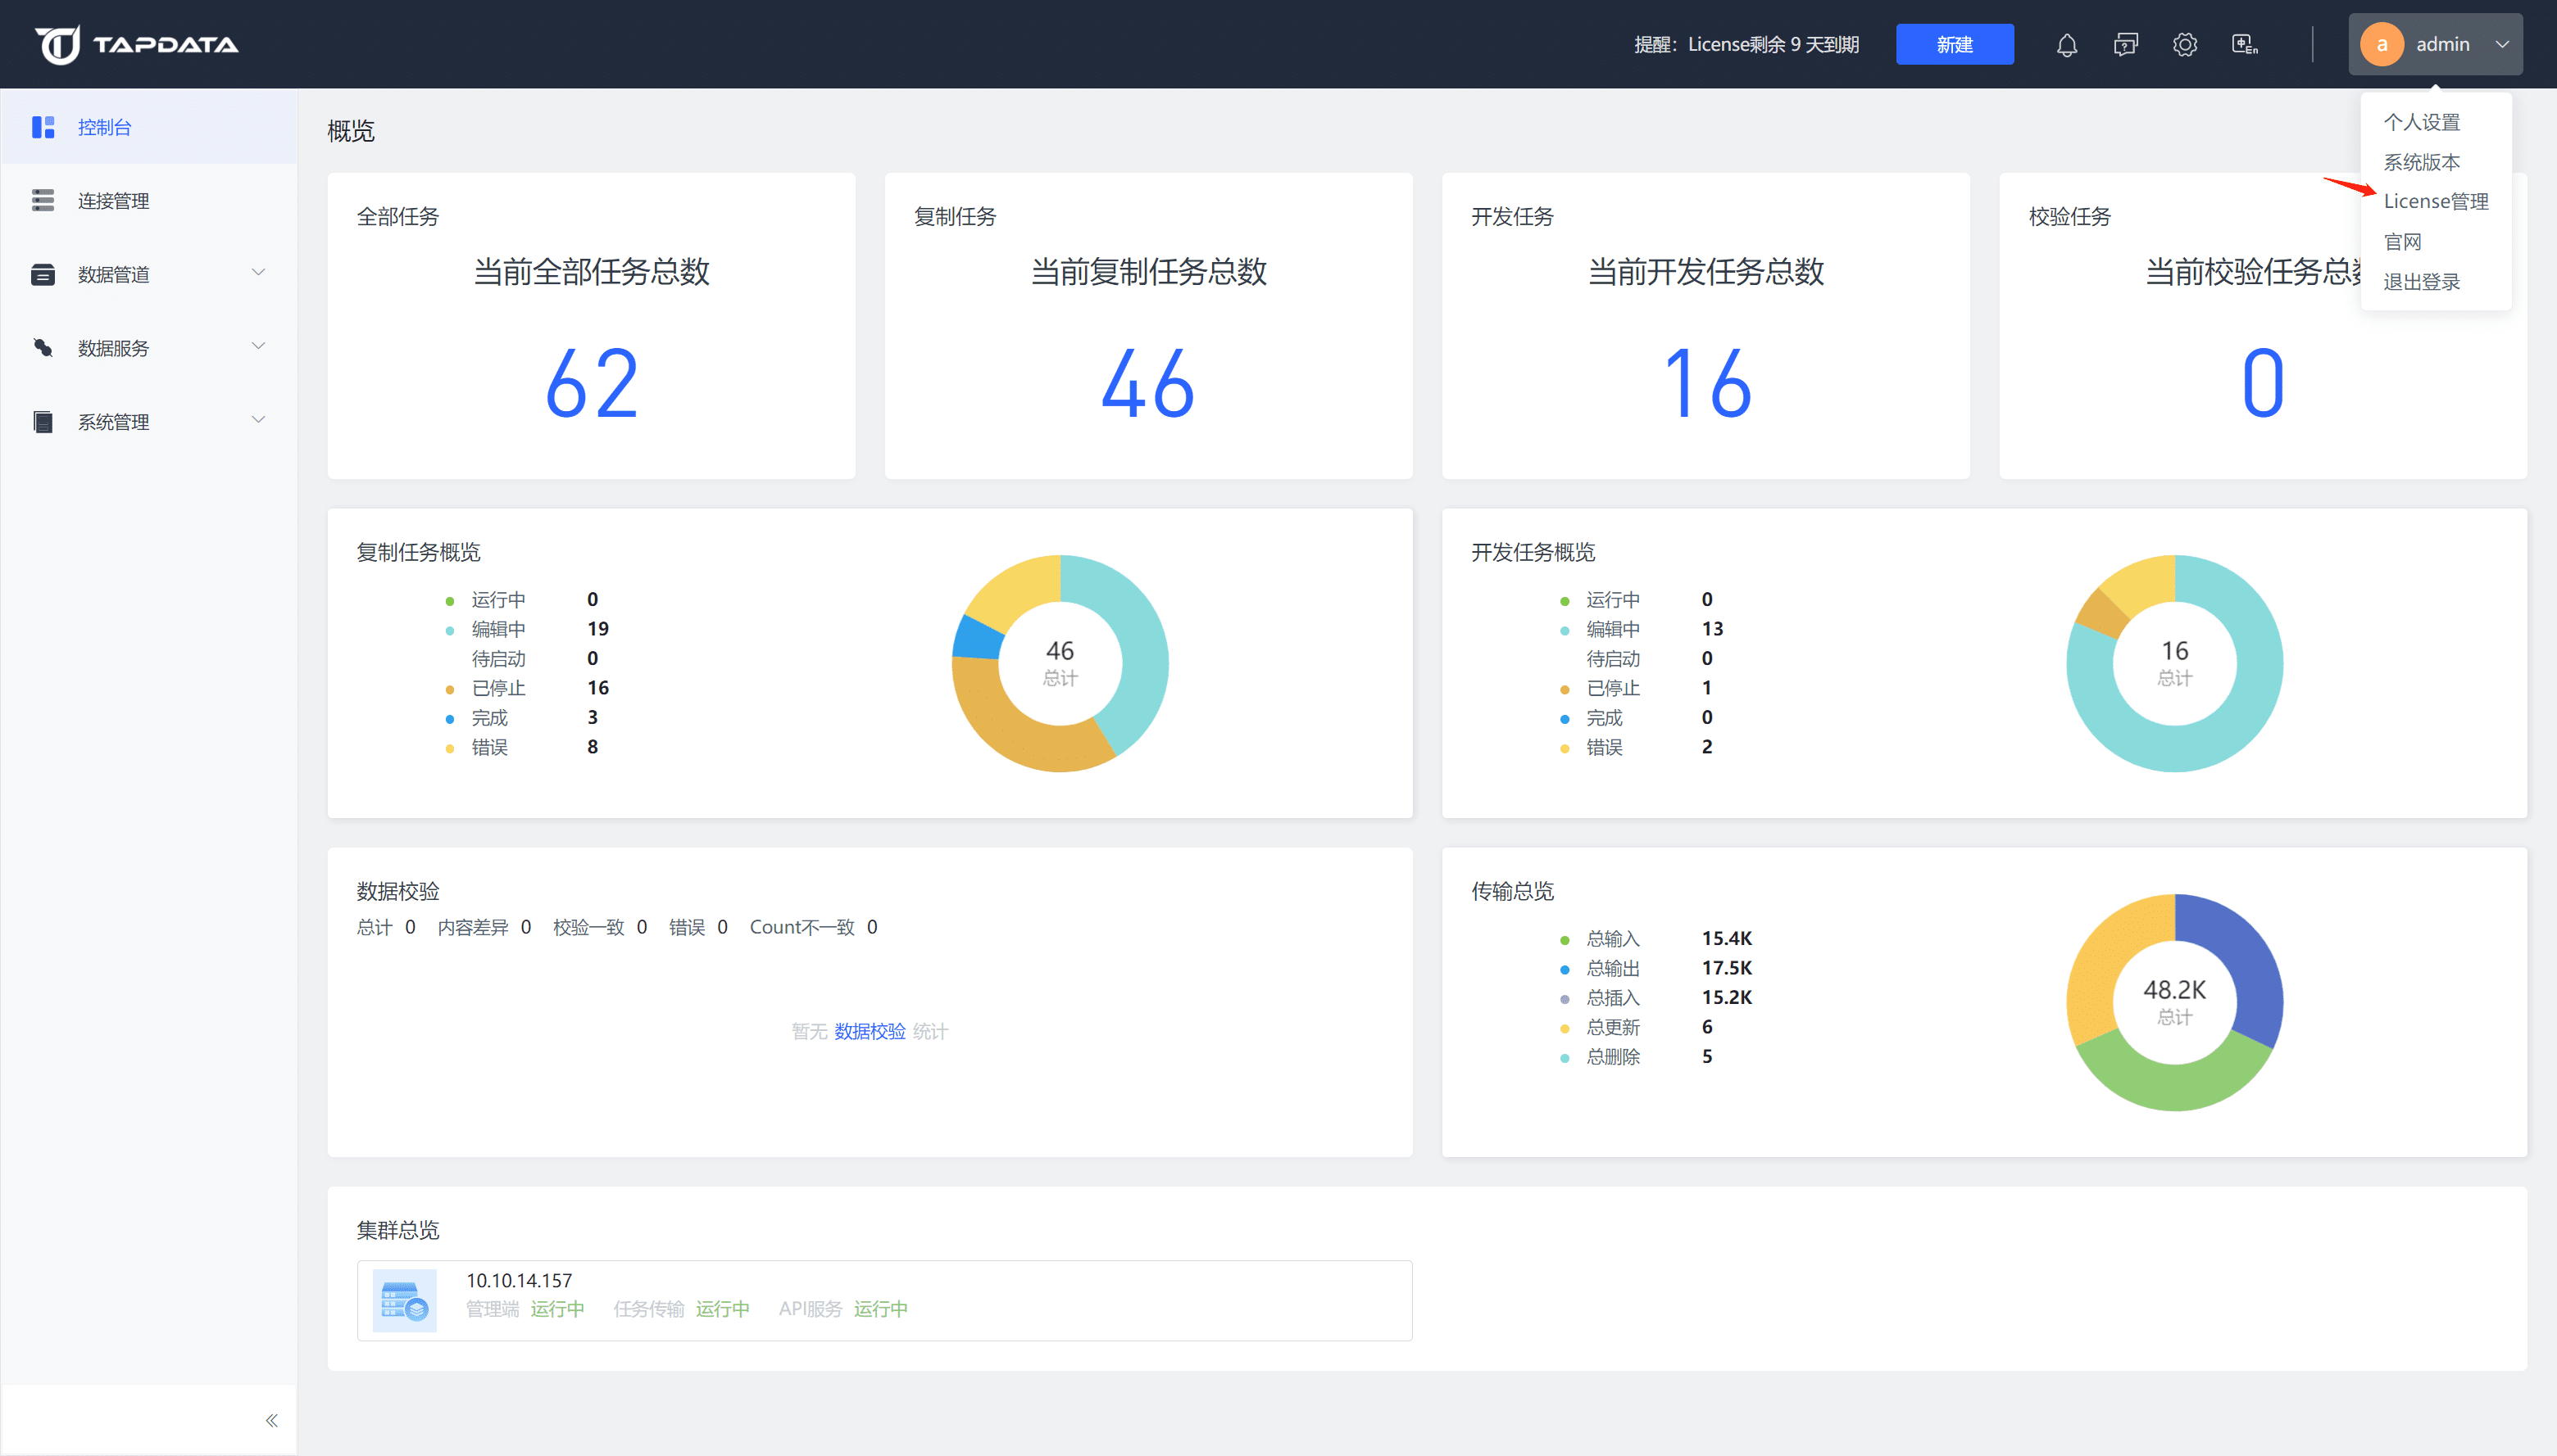Click the 控制台 sidebar item

click(x=105, y=127)
